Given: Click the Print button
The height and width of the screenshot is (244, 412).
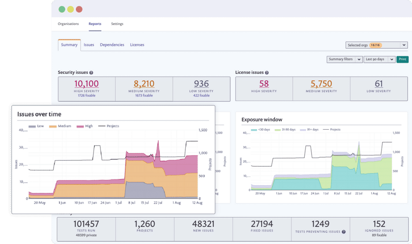Looking at the screenshot, I should point(402,59).
